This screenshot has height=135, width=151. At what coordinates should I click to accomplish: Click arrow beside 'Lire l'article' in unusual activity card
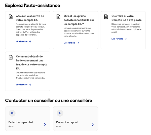(x=78, y=43)
